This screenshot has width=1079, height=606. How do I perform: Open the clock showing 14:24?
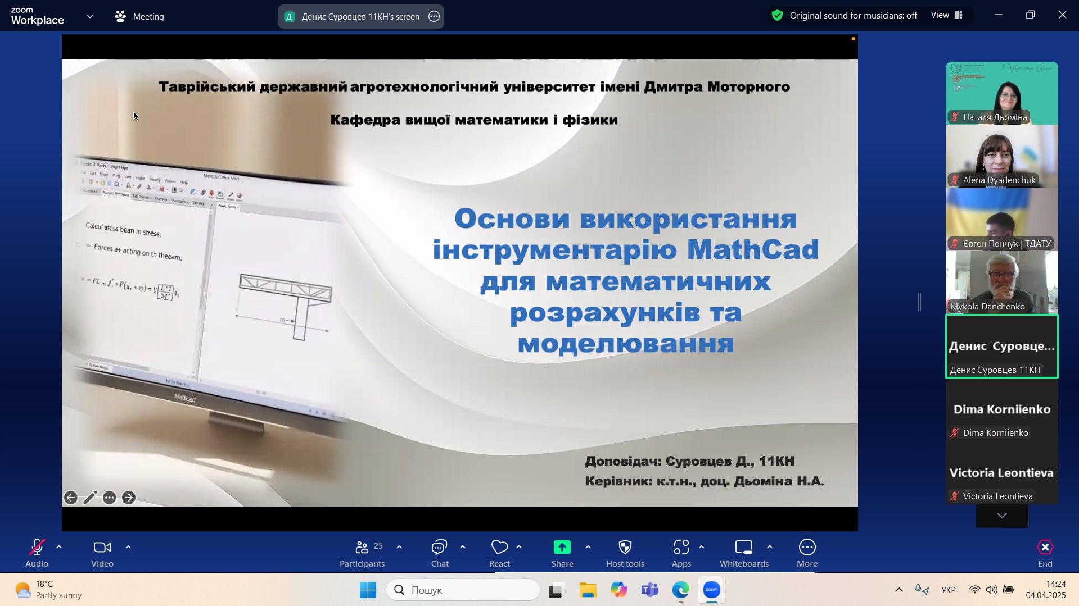point(1046,590)
